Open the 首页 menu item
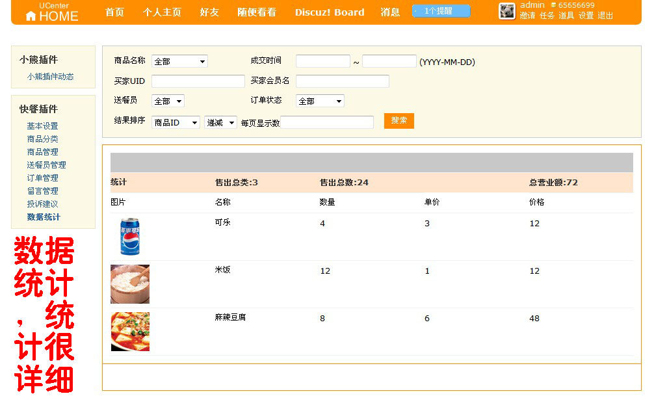The width and height of the screenshot is (654, 396). 114,12
